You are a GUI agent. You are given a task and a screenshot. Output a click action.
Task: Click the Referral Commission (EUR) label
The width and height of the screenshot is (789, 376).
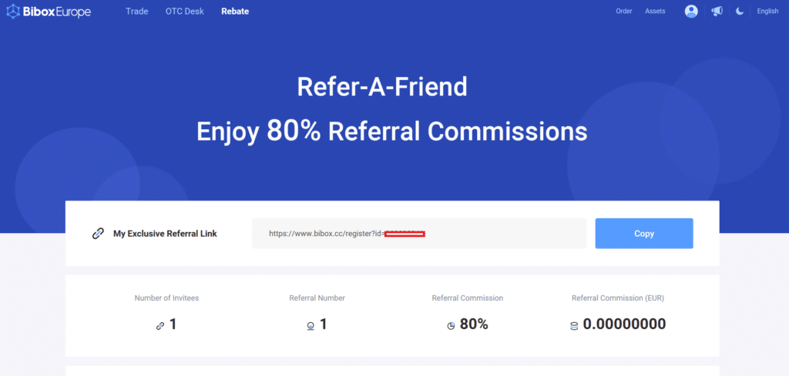pos(619,298)
